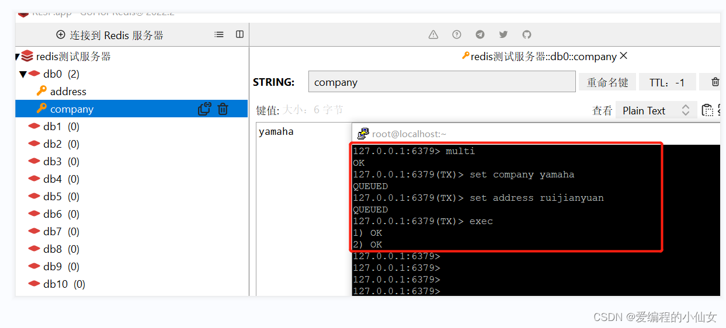Click the server stack icon beside redis测试服务器
The height and width of the screenshot is (328, 726).
coord(27,57)
